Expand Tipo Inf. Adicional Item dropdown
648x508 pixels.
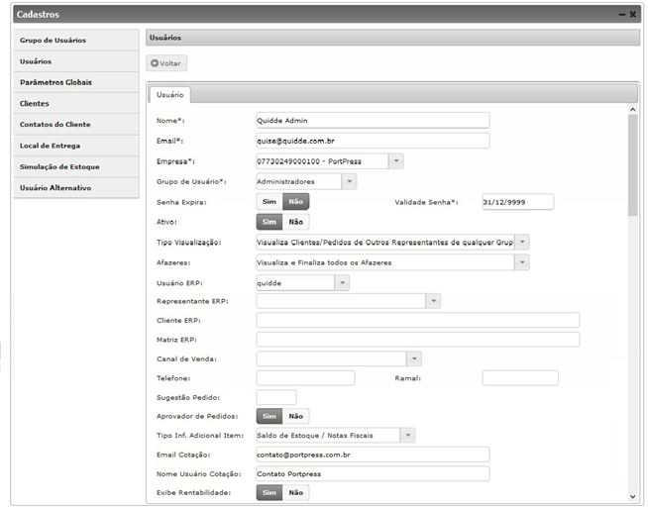click(x=407, y=436)
